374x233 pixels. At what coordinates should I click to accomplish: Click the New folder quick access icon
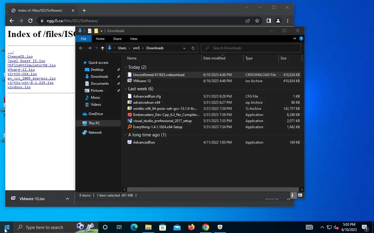pyautogui.click(x=96, y=31)
